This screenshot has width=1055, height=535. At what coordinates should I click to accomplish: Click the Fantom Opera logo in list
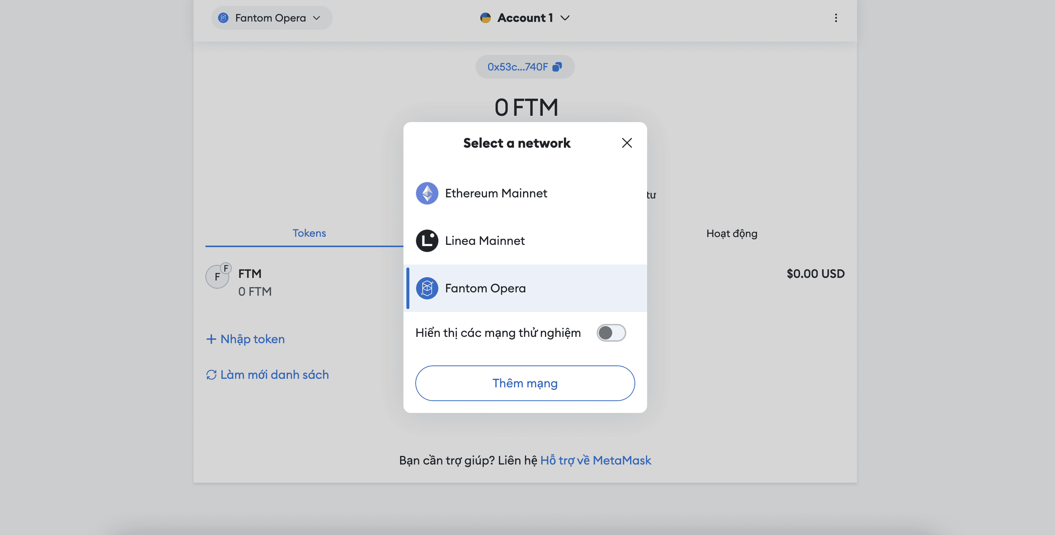click(427, 288)
